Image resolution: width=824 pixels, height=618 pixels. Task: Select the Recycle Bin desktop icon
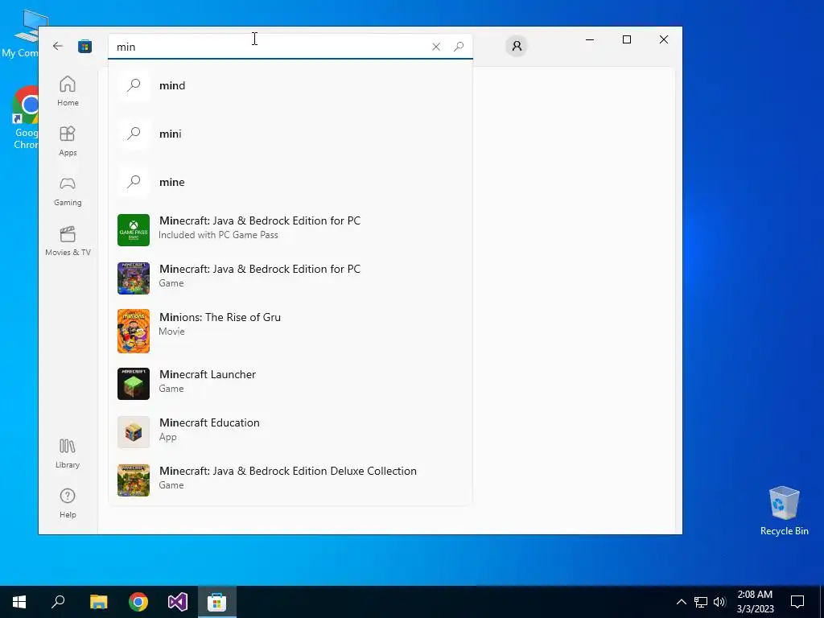point(784,511)
